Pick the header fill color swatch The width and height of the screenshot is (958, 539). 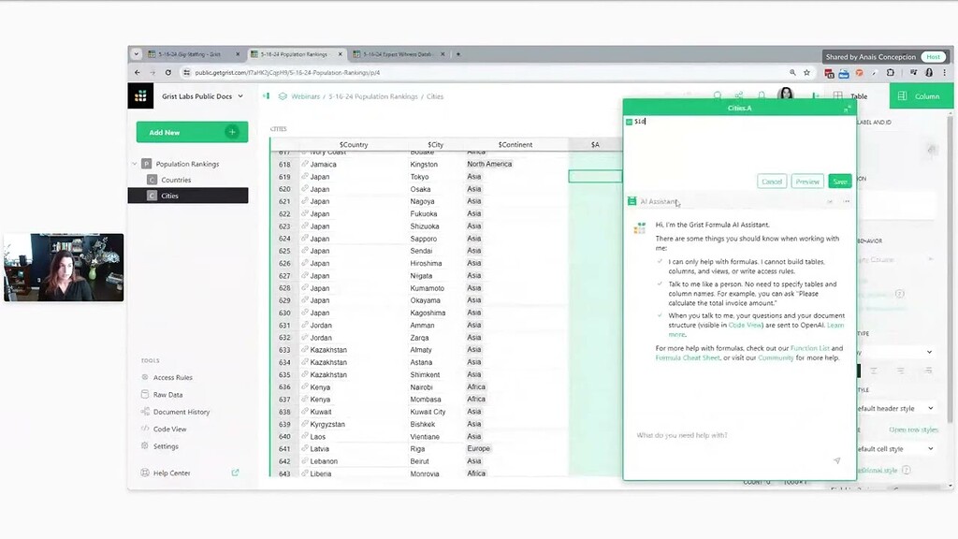pyautogui.click(x=859, y=371)
